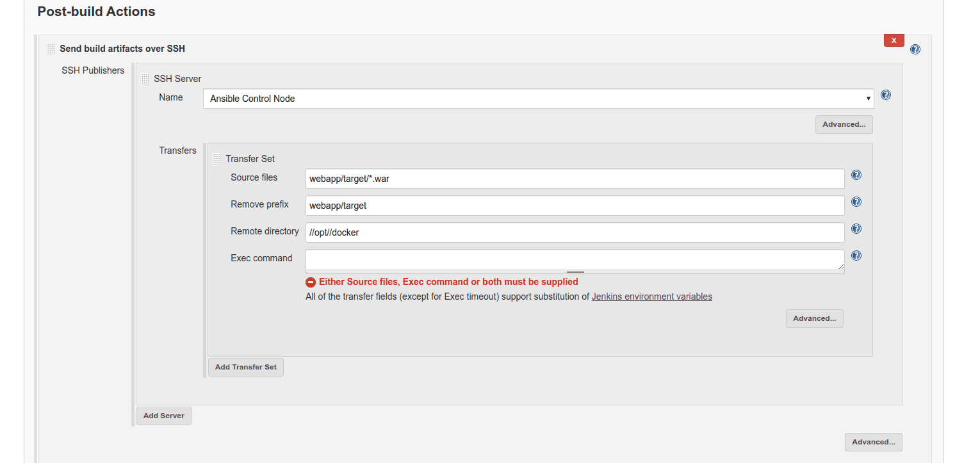This screenshot has width=964, height=463.
Task: Open the SSH Server Name dropdown
Action: 538,99
